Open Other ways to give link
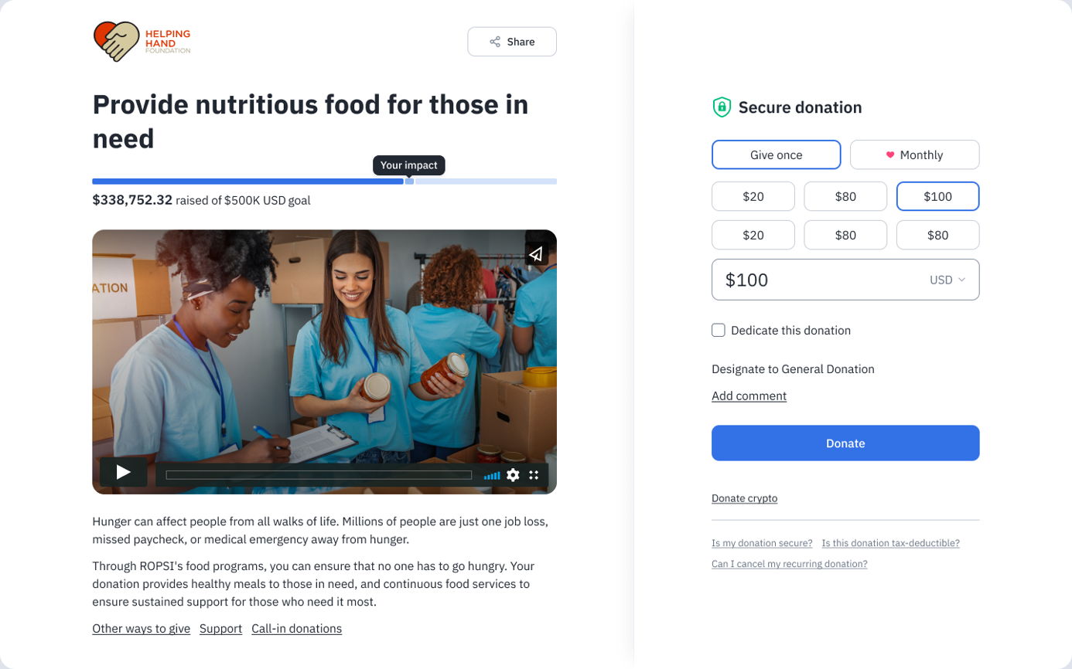Image resolution: width=1072 pixels, height=669 pixels. [141, 629]
